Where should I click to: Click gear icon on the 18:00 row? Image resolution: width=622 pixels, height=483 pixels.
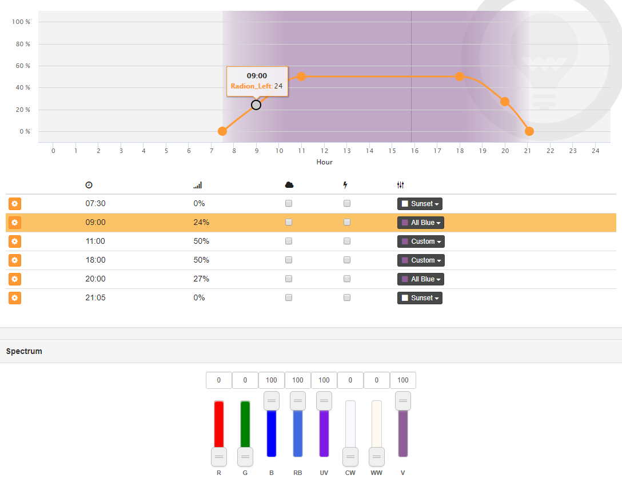coord(15,260)
